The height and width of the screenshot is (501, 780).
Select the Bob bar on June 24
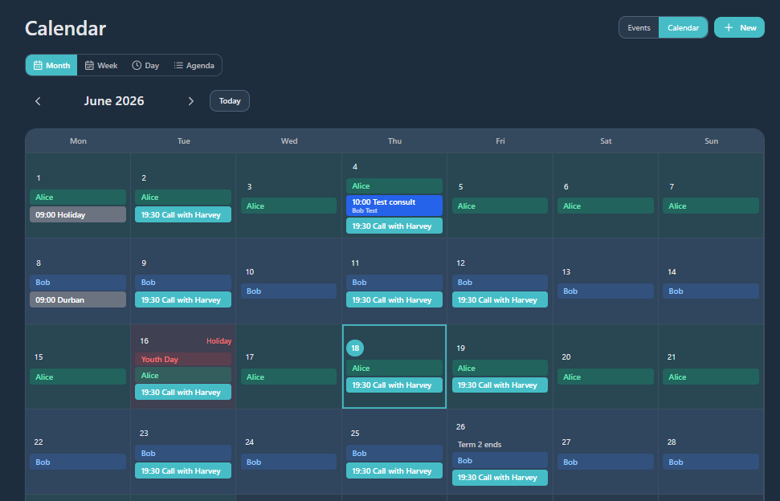(x=288, y=462)
